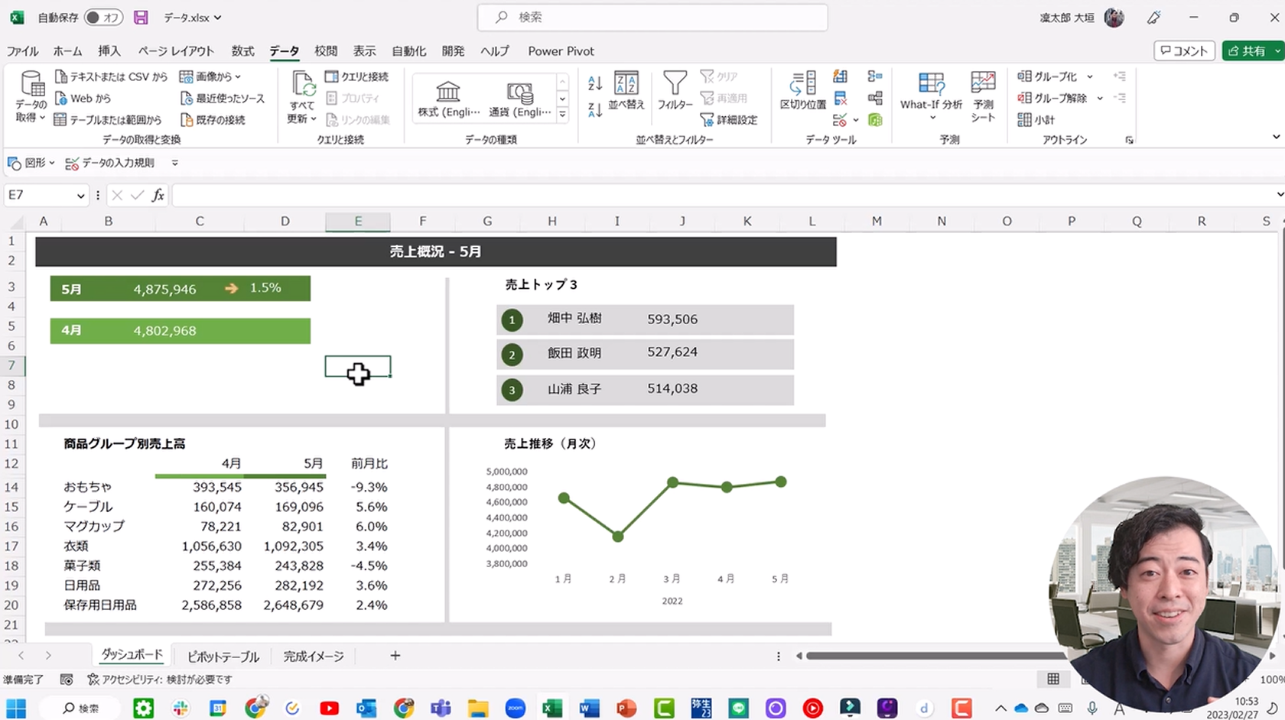Switch to the 数式 ribbon tab

pos(243,51)
